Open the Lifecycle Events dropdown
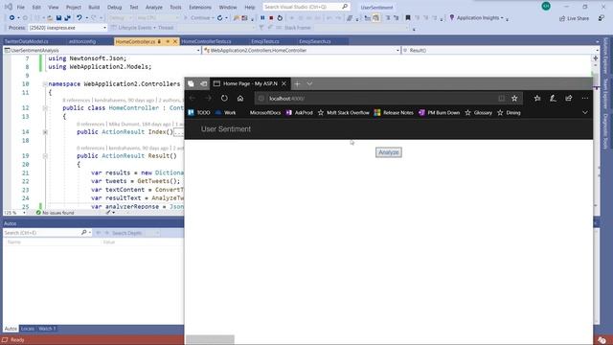 136,28
